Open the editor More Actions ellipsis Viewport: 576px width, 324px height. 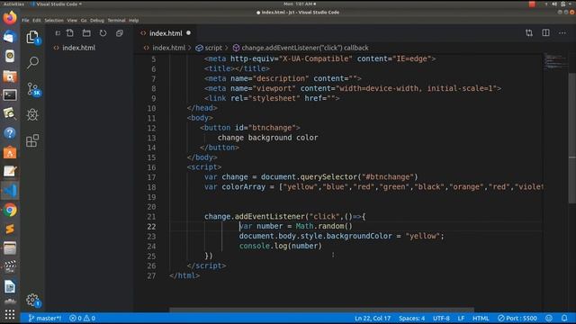(562, 33)
